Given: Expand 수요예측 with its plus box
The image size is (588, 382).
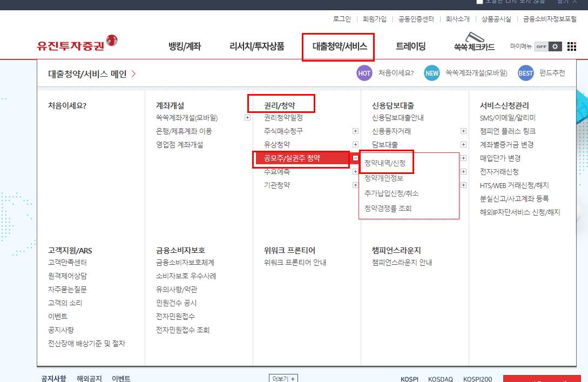Looking at the screenshot, I should pos(355,171).
